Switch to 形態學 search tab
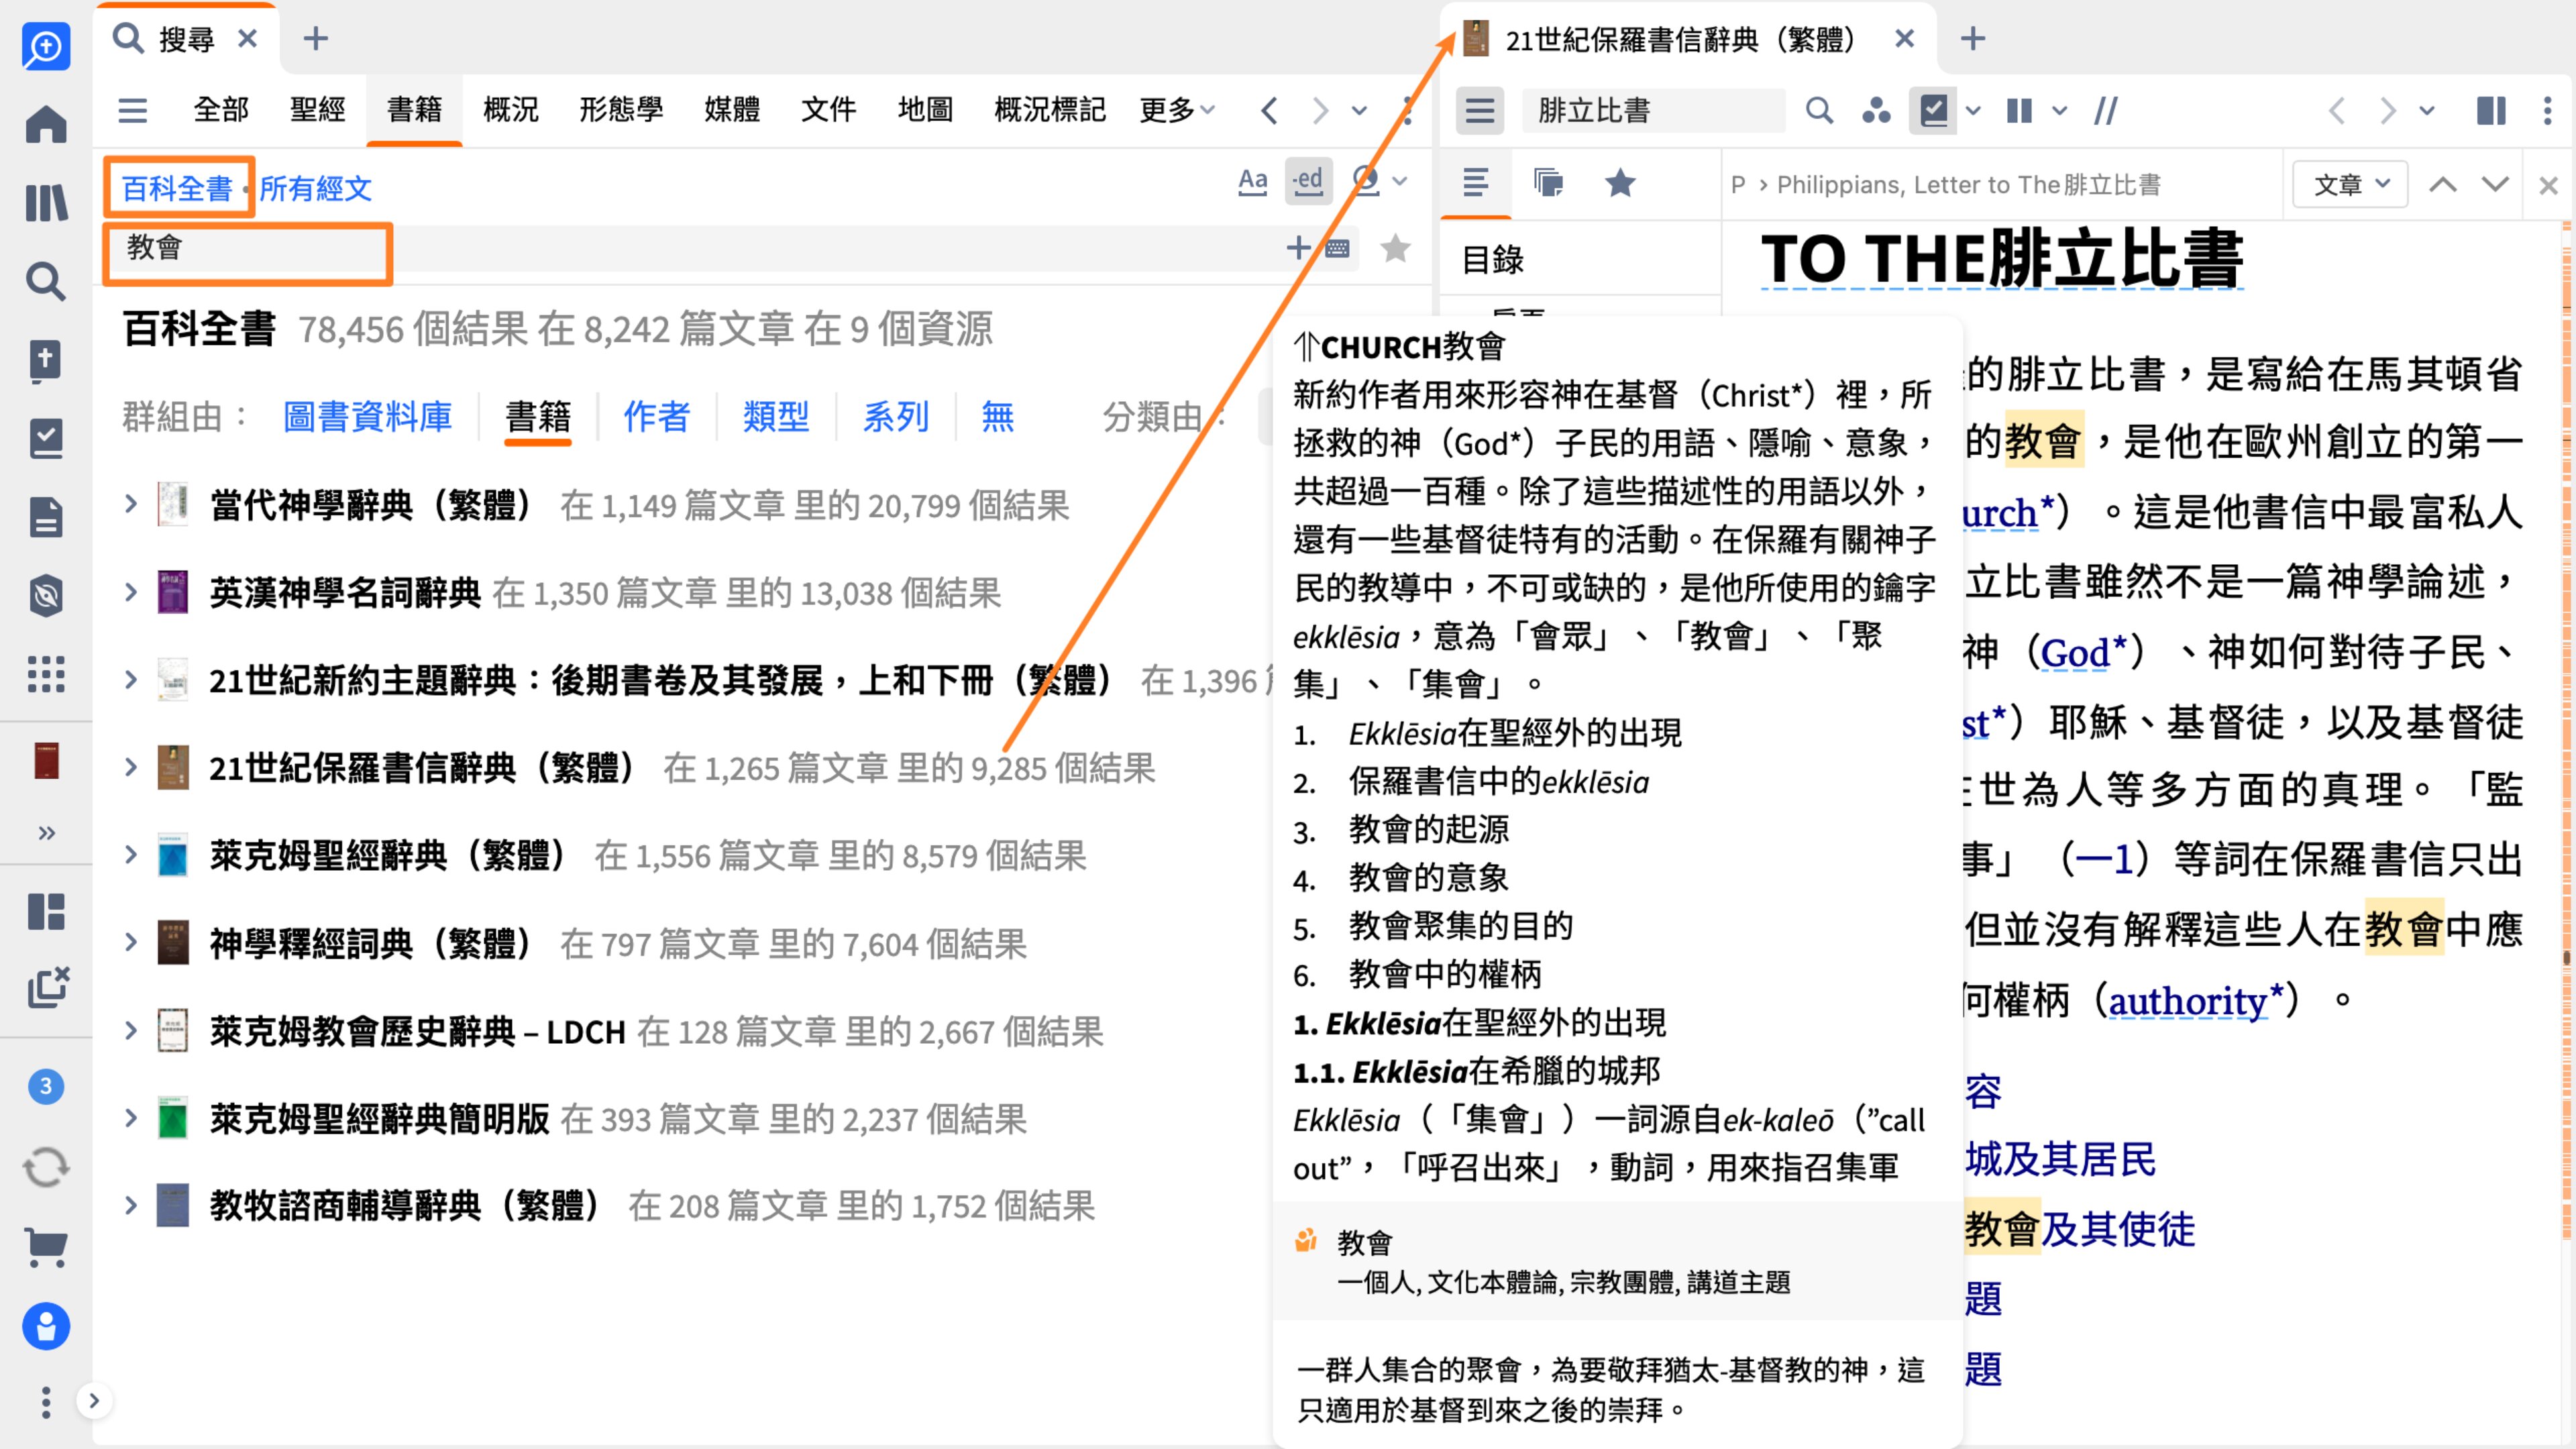 pyautogui.click(x=621, y=109)
